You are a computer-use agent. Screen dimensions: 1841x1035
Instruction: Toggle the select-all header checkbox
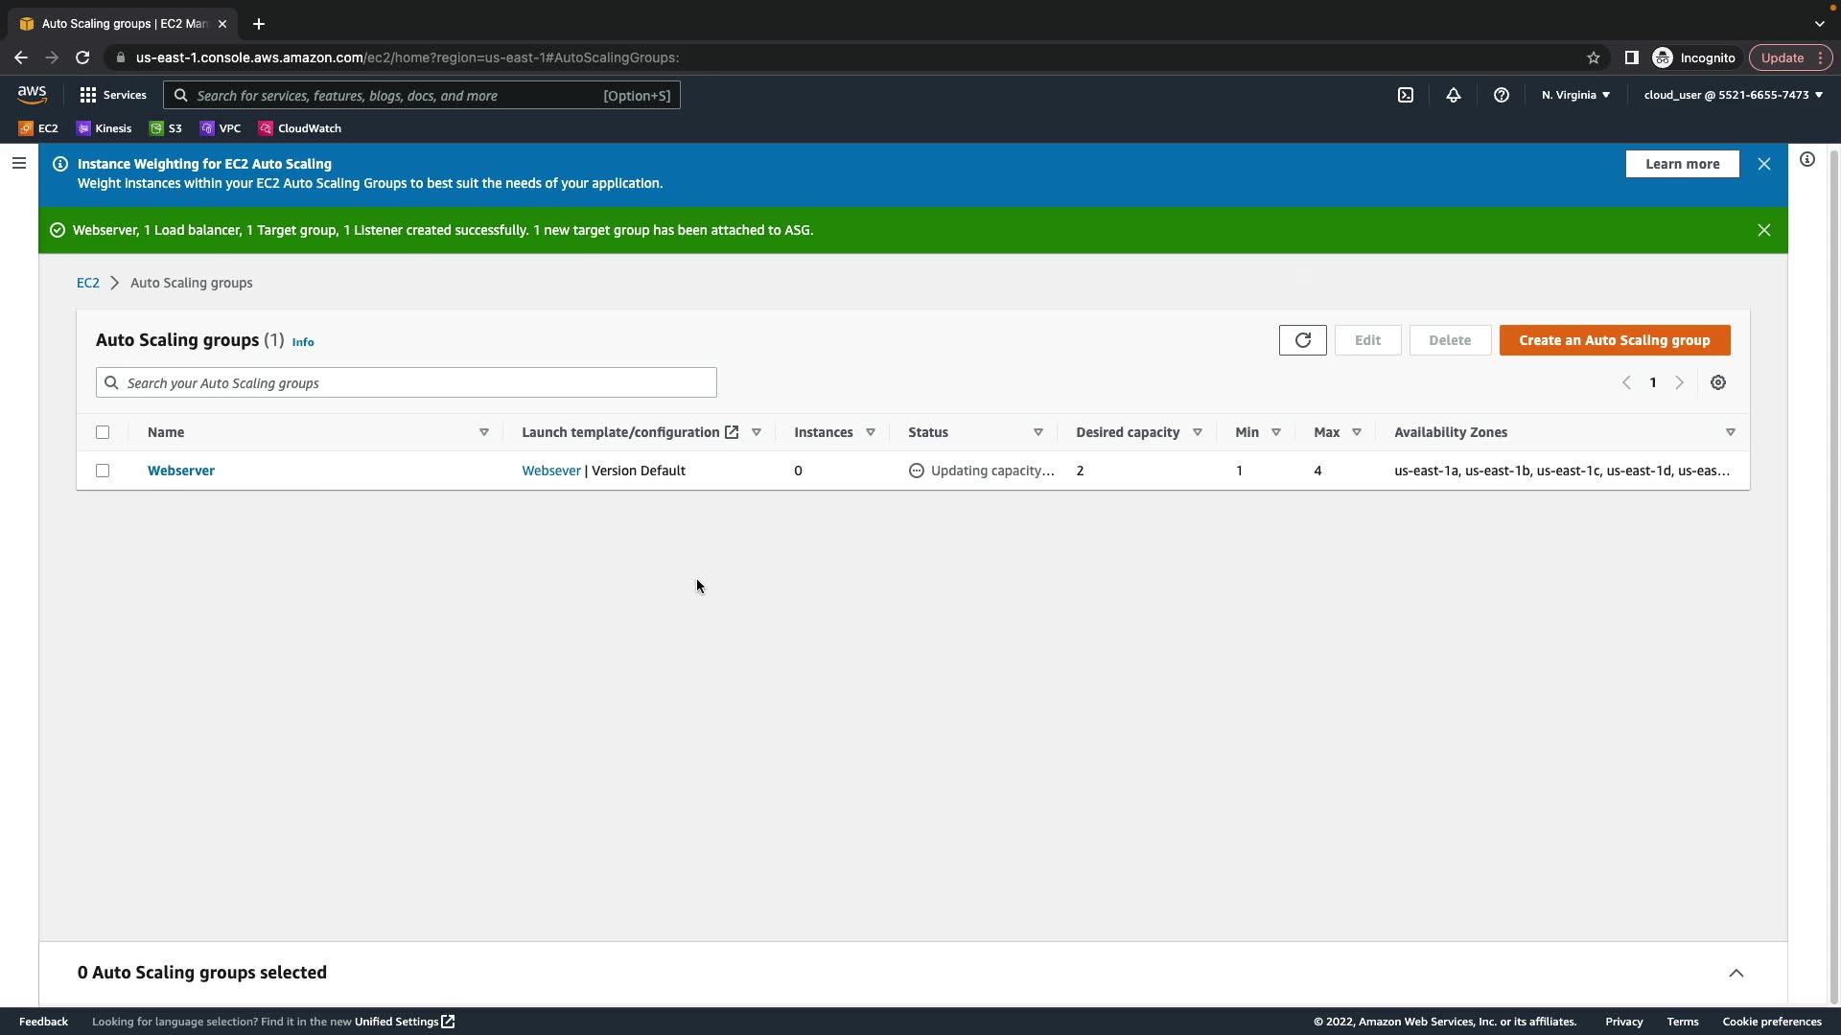click(x=103, y=432)
